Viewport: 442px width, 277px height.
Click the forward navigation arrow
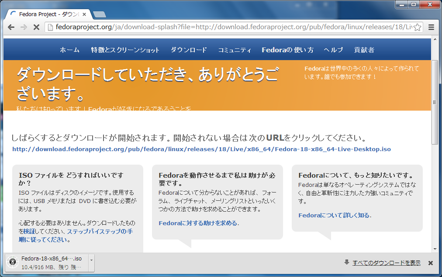pyautogui.click(x=24, y=27)
